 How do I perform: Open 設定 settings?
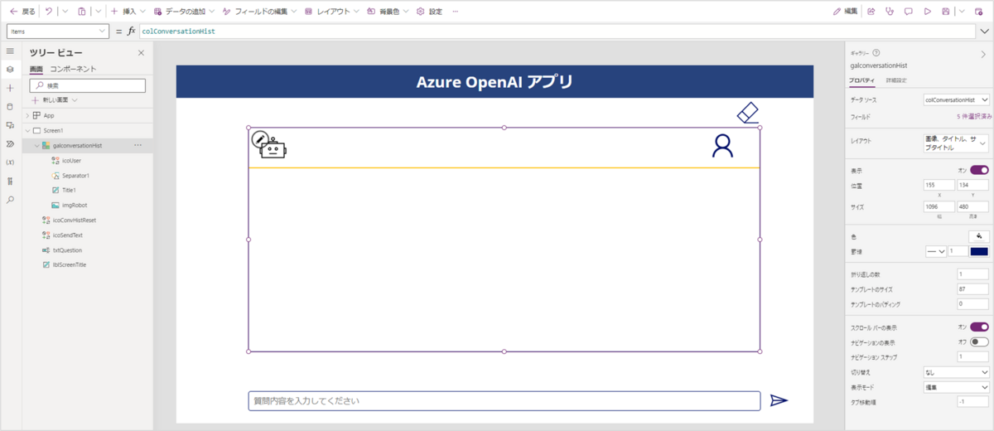(430, 12)
